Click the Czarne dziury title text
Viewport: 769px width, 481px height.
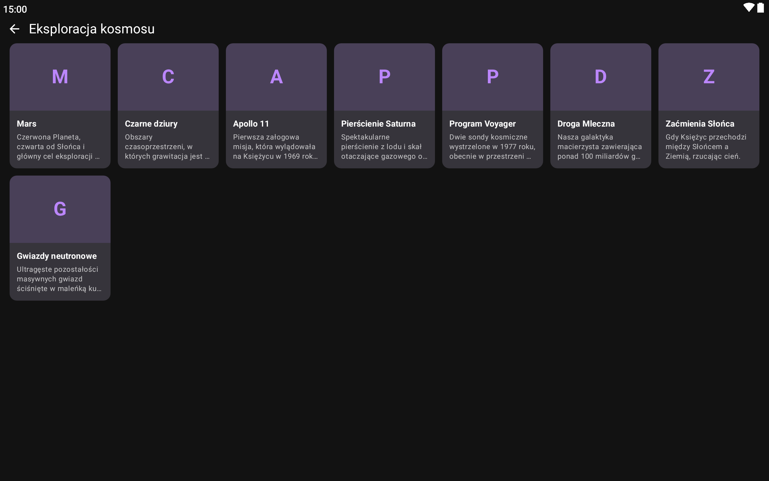[x=151, y=124]
